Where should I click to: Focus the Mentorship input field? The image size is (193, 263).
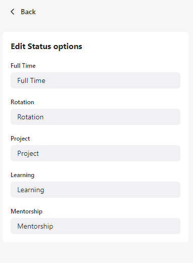[95, 226]
